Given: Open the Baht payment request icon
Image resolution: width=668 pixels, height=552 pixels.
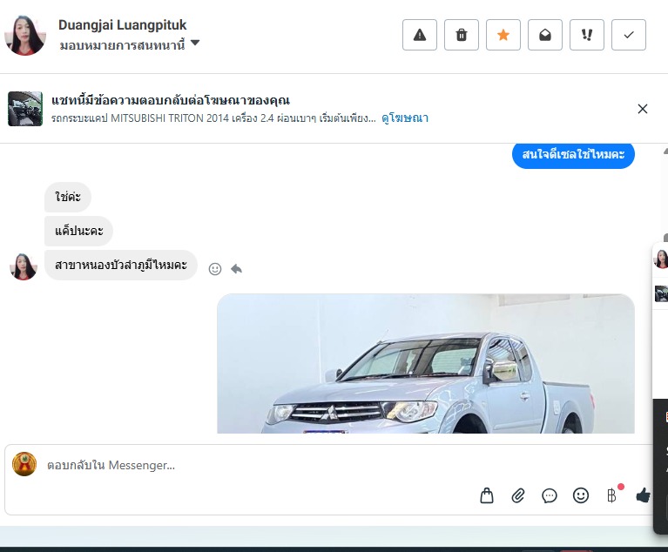Looking at the screenshot, I should point(612,495).
